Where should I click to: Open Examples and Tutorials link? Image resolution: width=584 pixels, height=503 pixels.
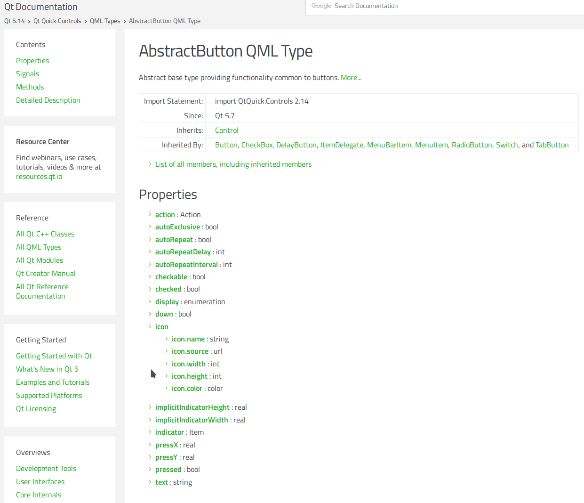coord(53,382)
